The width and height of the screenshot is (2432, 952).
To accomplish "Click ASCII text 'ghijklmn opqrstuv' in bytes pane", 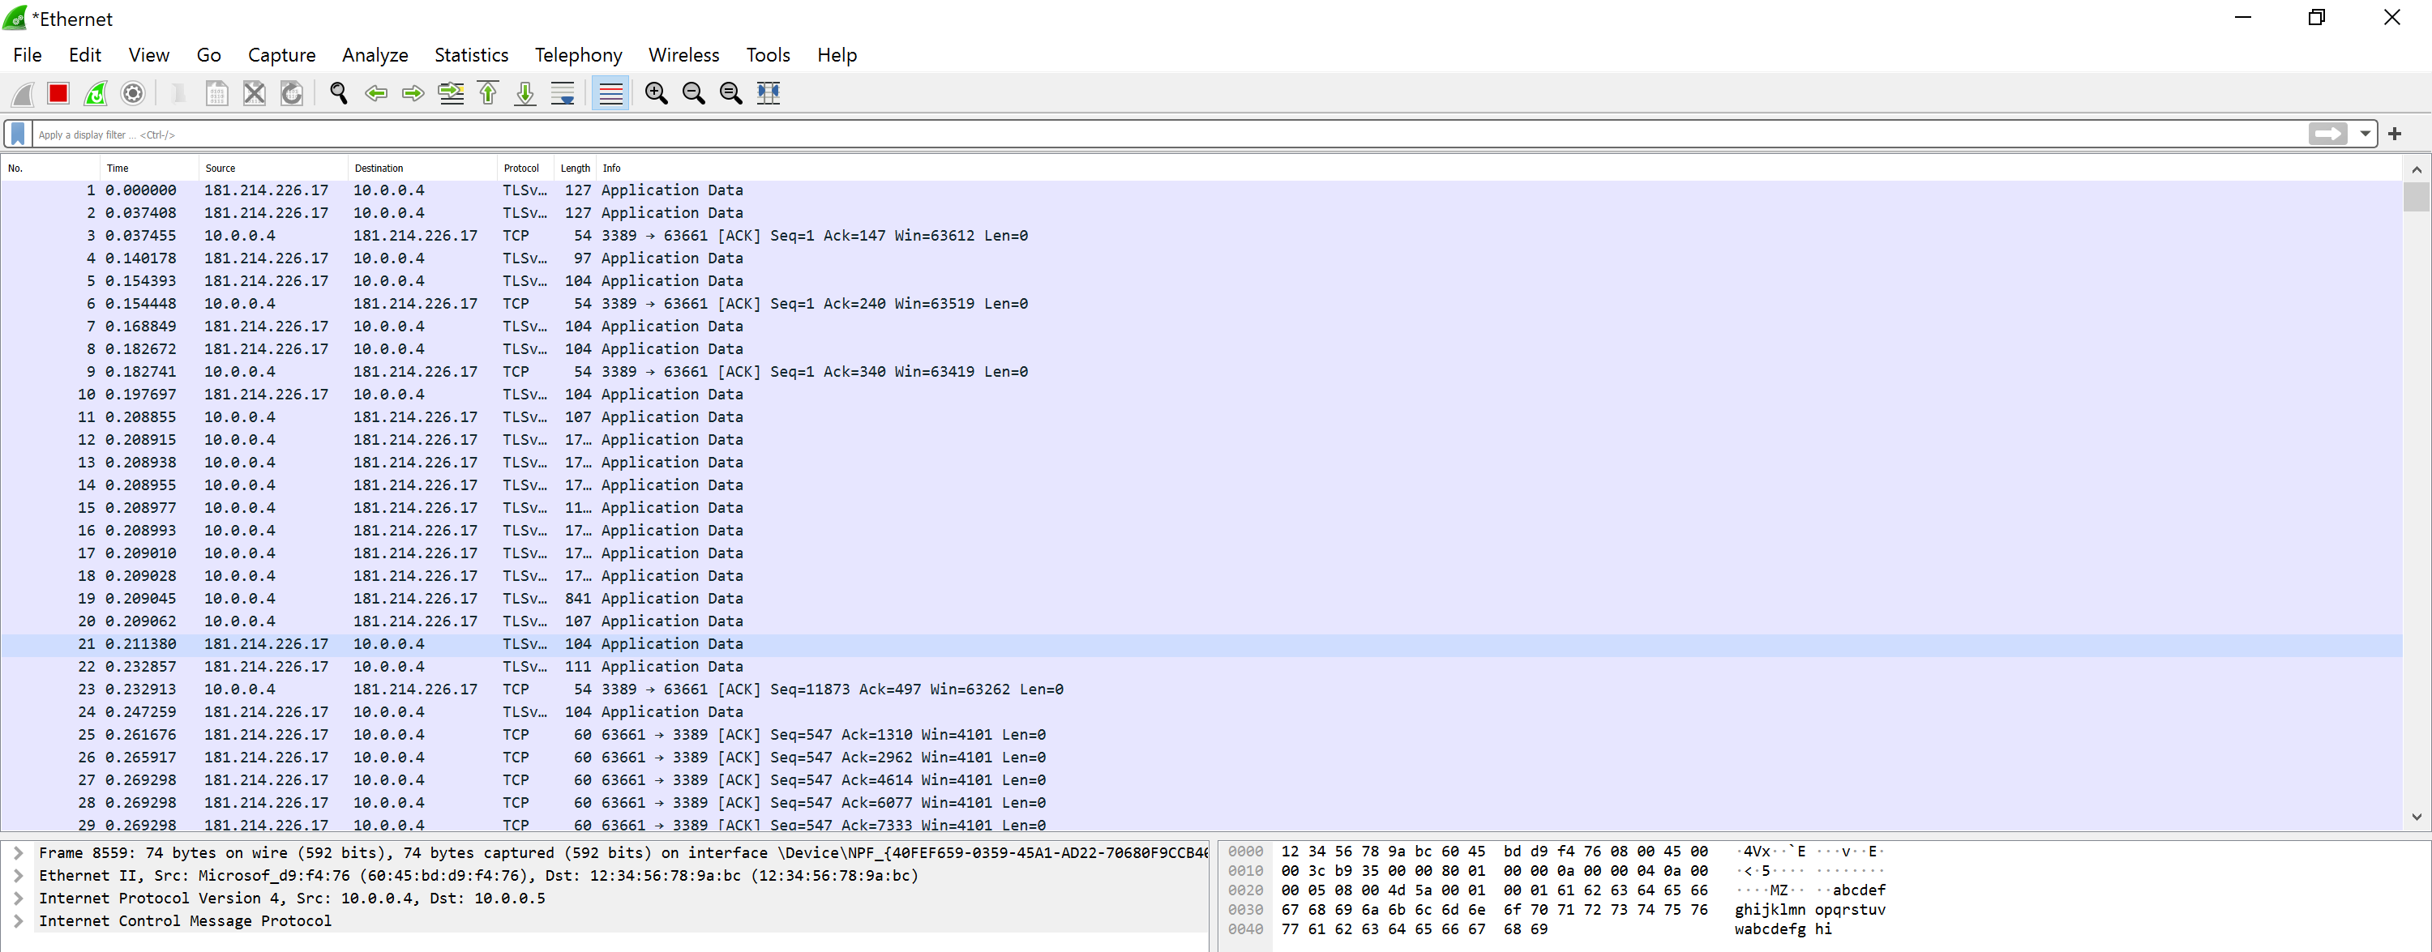I will [1810, 911].
